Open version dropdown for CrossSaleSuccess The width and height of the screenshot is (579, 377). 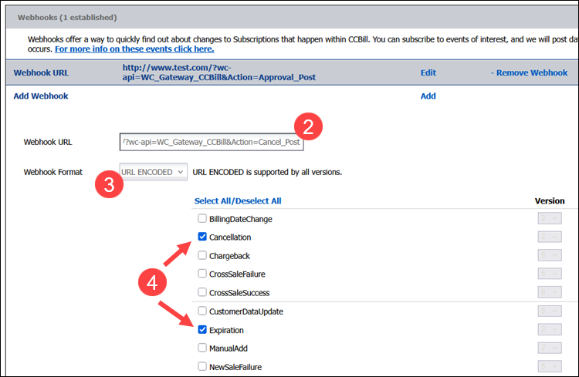click(x=550, y=292)
